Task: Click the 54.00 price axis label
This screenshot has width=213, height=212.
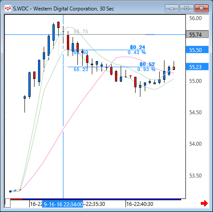Action: click(196, 144)
